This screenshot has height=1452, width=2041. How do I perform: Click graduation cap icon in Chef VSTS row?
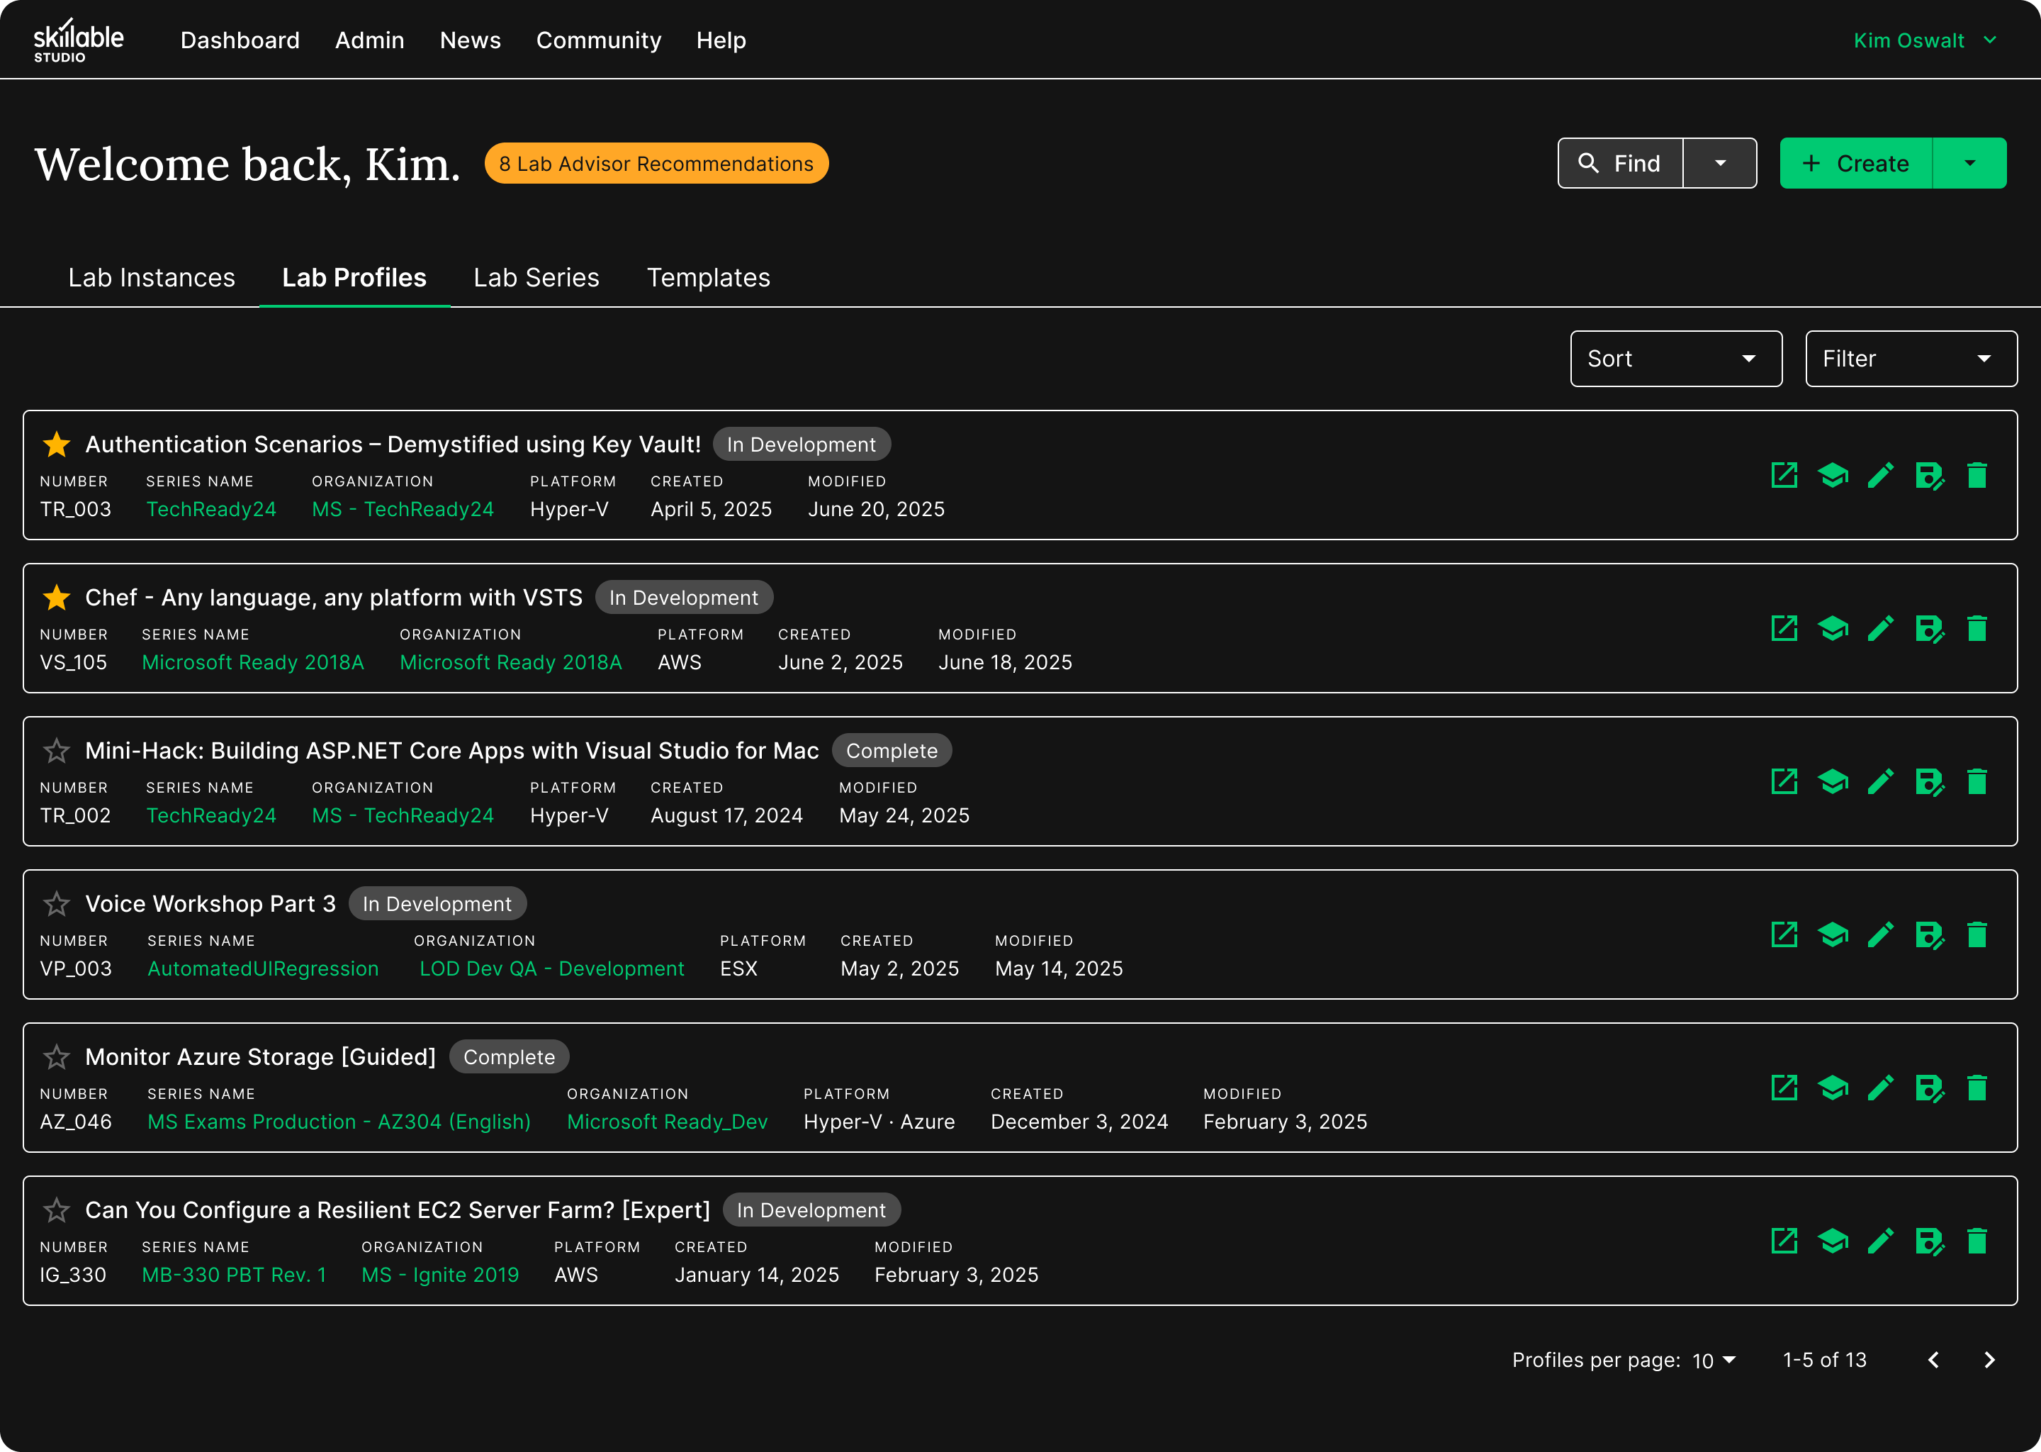click(x=1833, y=629)
